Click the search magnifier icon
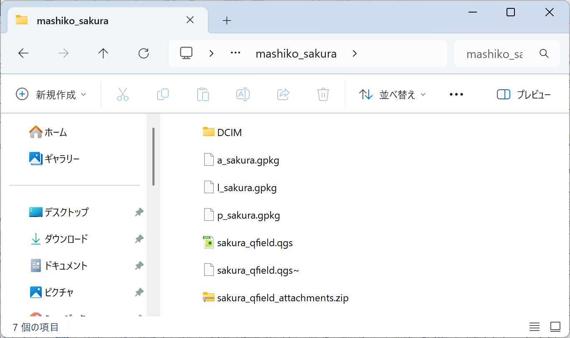This screenshot has width=570, height=338. pyautogui.click(x=544, y=53)
